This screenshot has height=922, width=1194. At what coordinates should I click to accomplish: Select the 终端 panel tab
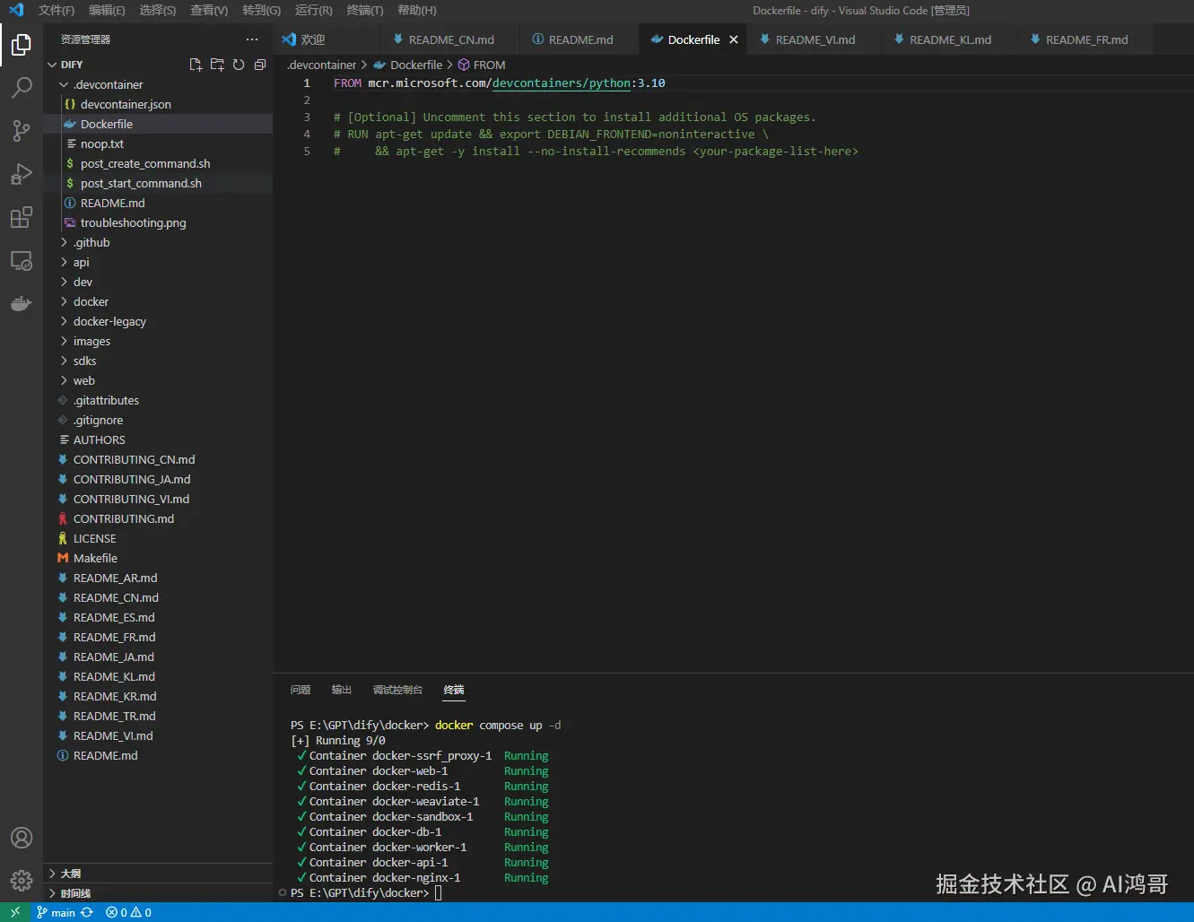coord(454,690)
